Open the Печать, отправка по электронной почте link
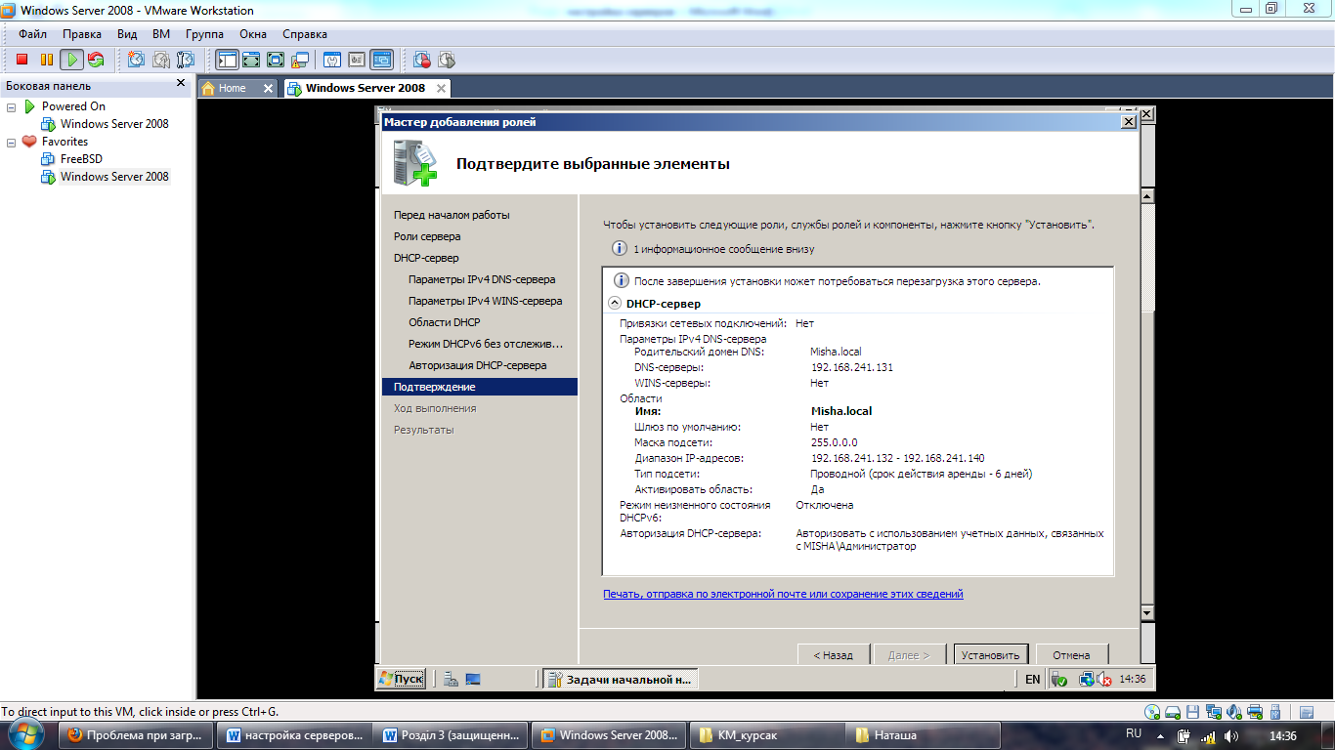Screen dimensions: 1335x750 (783, 594)
